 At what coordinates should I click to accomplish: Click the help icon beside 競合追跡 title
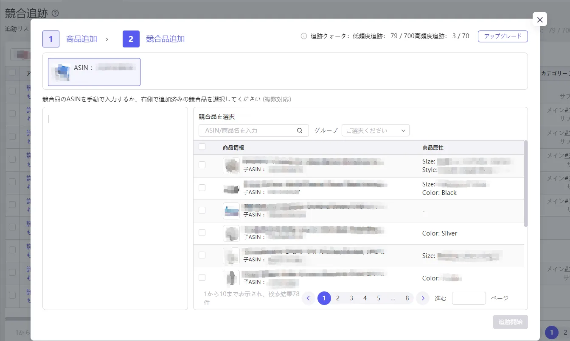[x=55, y=13]
